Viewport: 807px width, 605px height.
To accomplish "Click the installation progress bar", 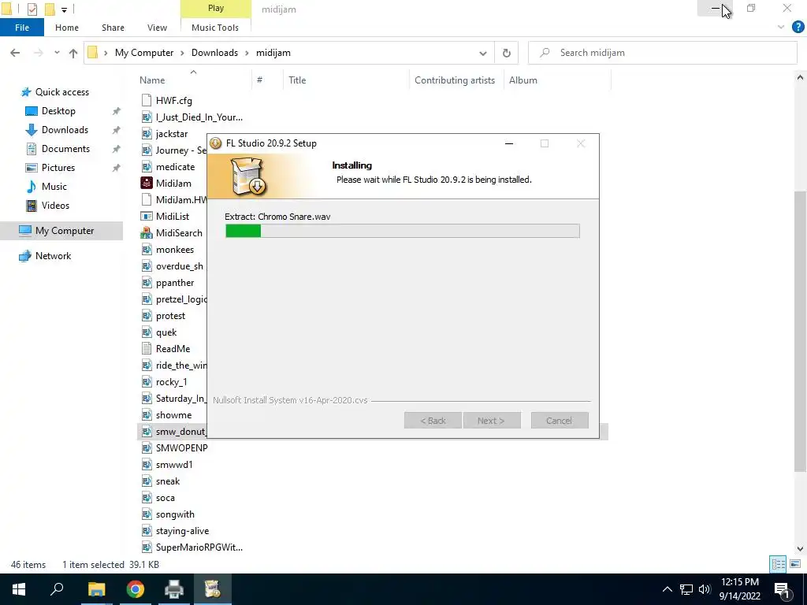I will click(x=403, y=231).
